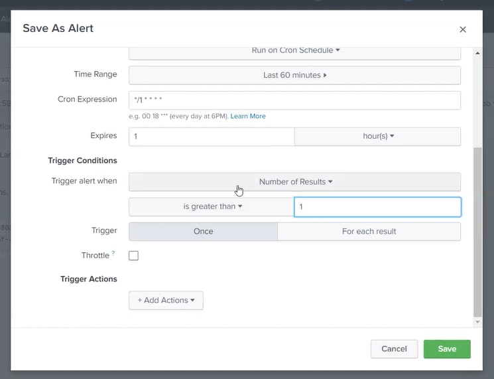The height and width of the screenshot is (379, 494).
Task: Open the Add Actions menu
Action: coord(166,300)
